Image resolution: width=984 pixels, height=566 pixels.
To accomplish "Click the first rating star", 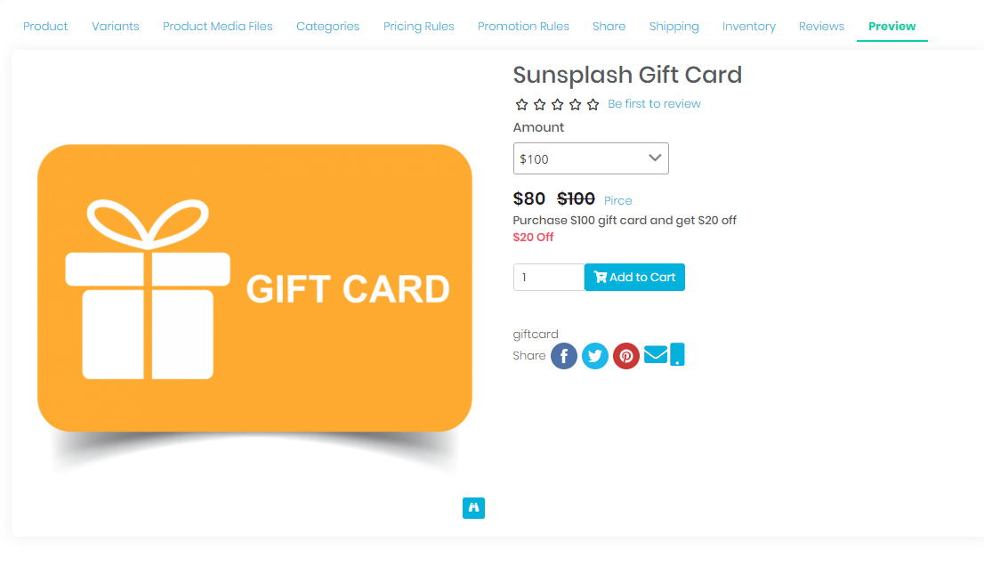I will tap(521, 104).
